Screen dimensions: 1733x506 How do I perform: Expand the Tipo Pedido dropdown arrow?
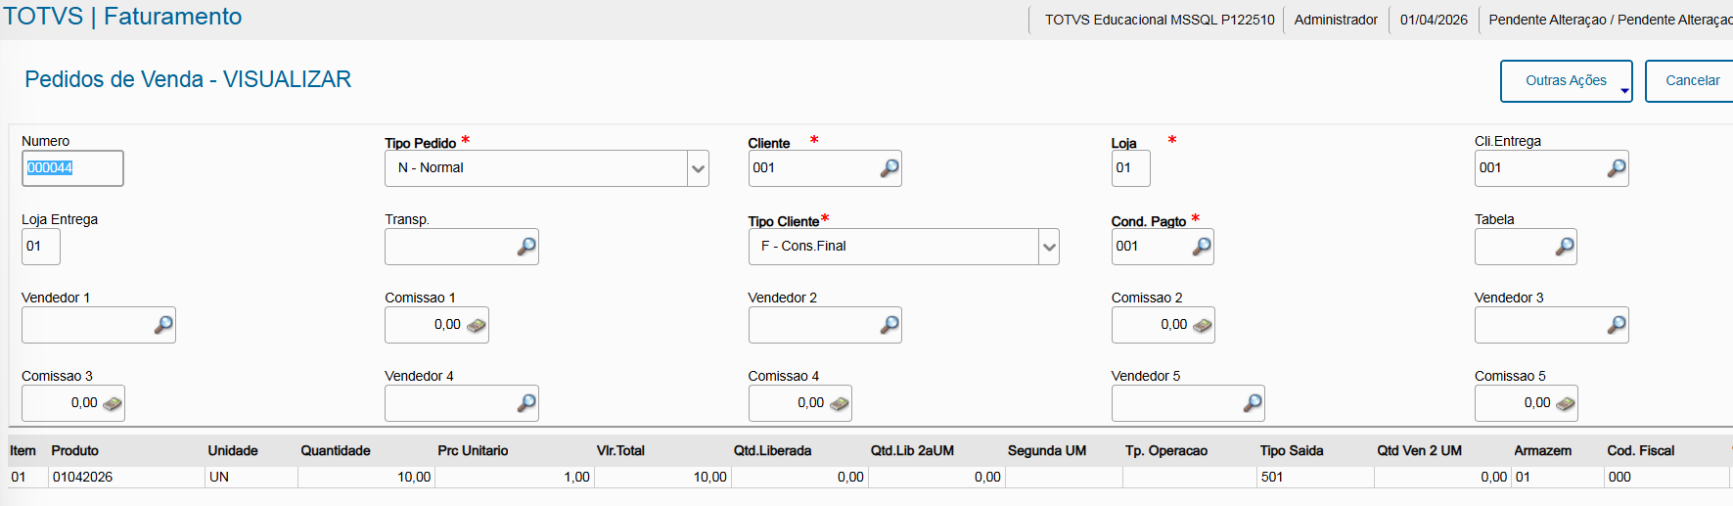point(698,168)
